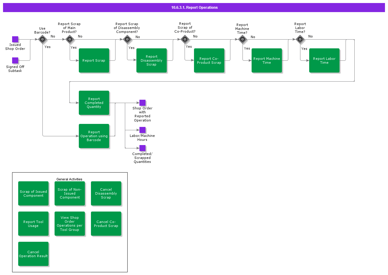Viewport: 388px width, 275px height.
Task: Click the Completed/Scrapped Quantities output square
Action: [142, 148]
